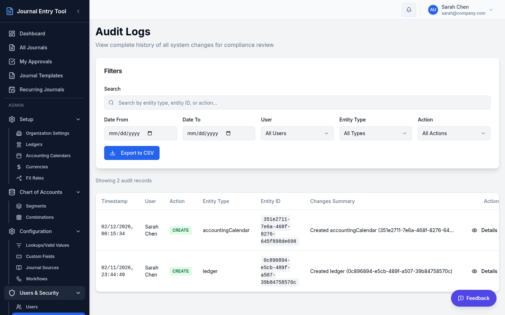Click the Combinations table icon
505x315 pixels.
pyautogui.click(x=19, y=217)
